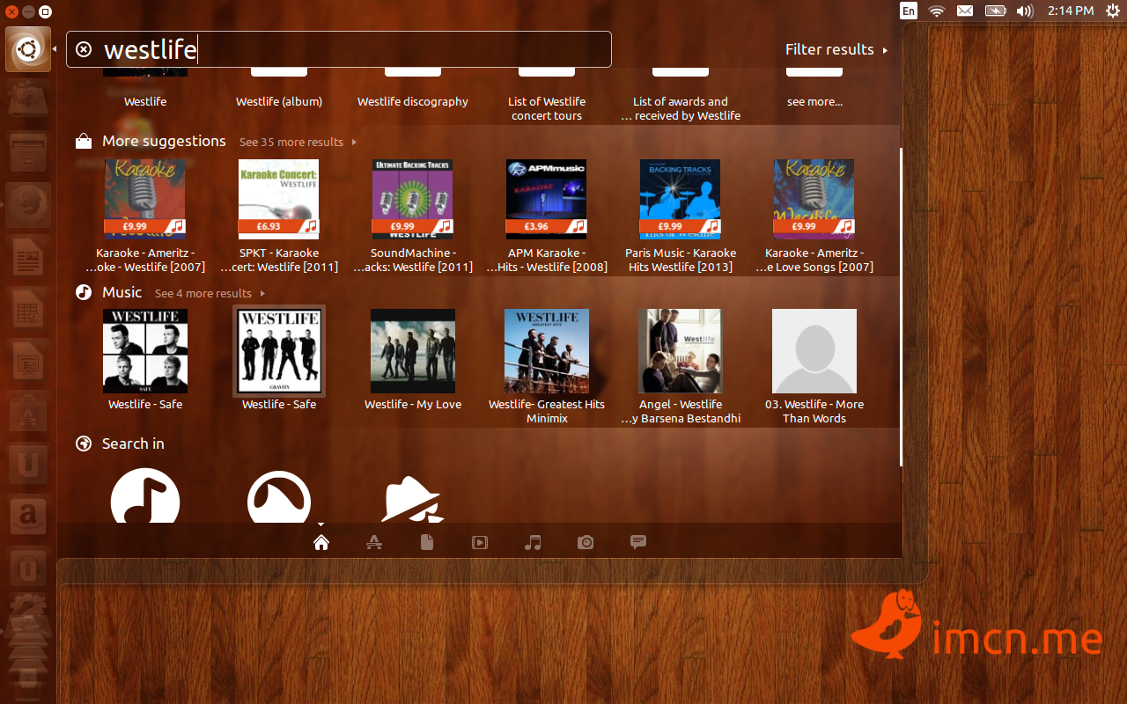Open 03. Westlife - More Than Words

814,366
